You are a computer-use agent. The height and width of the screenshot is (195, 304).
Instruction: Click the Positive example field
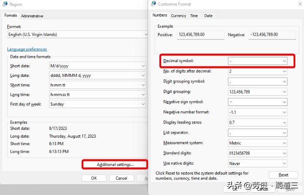[x=201, y=35]
